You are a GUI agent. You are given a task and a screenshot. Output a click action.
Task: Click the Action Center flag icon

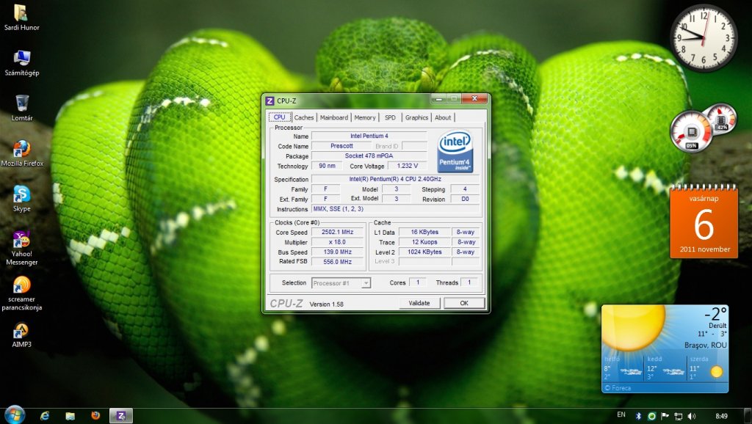click(x=665, y=416)
